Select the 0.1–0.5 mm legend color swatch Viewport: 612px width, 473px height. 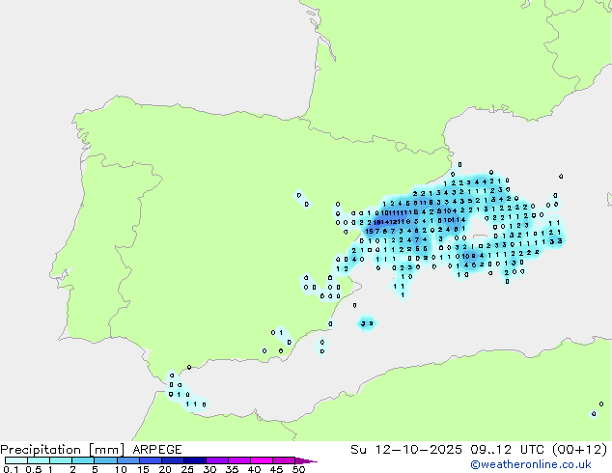pyautogui.click(x=16, y=460)
